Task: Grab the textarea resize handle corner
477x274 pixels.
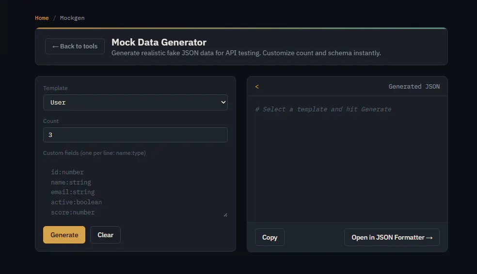Action: click(225, 215)
